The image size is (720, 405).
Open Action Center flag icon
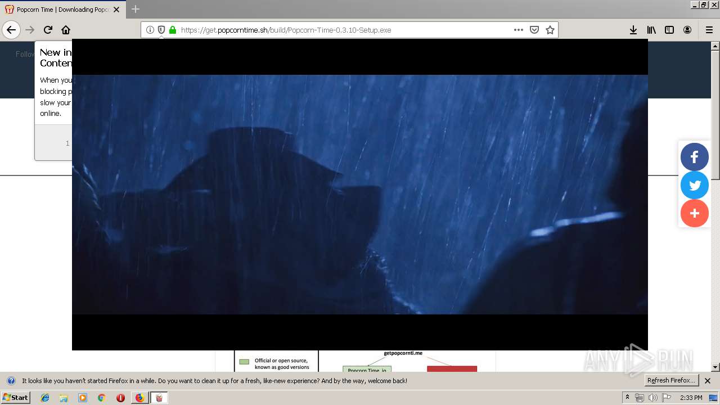[x=666, y=398]
